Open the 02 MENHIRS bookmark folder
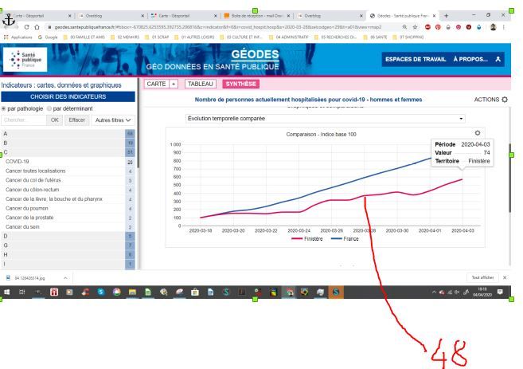Image resolution: width=523 pixels, height=369 pixels. click(125, 37)
